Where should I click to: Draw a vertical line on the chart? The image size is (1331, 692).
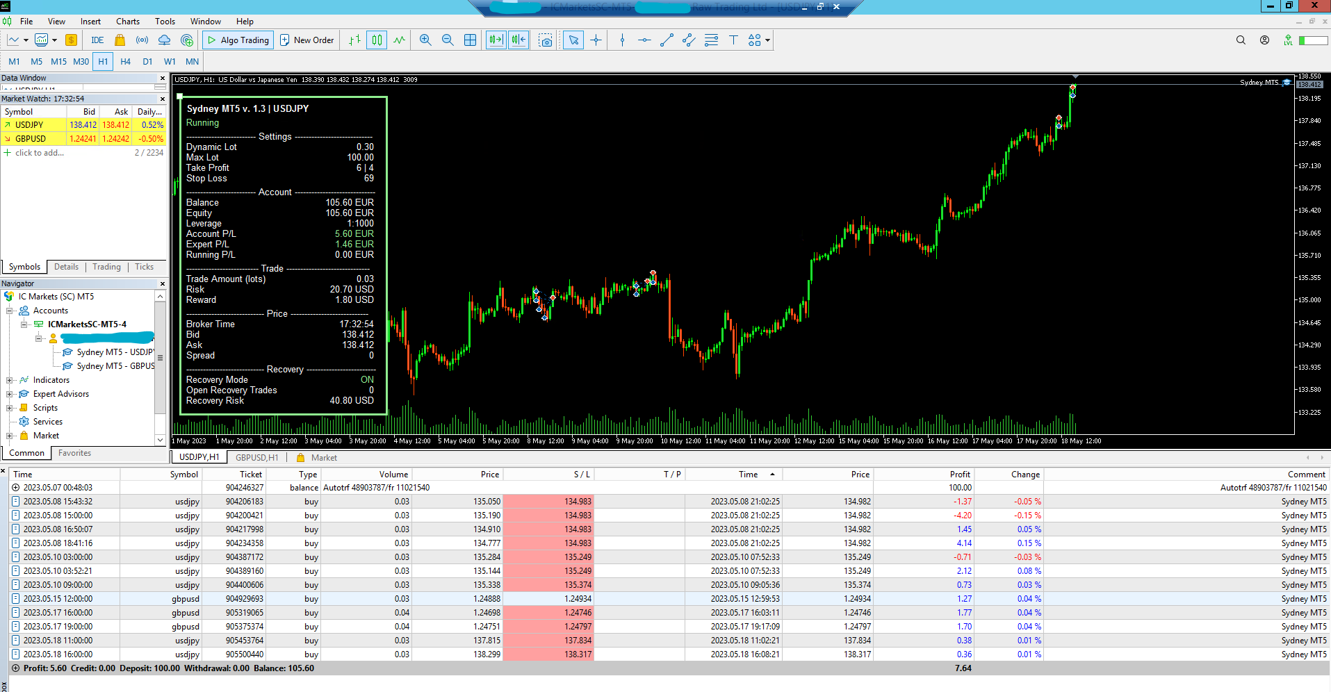(622, 40)
